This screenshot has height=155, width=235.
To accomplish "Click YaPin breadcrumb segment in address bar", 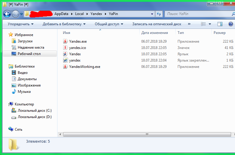I will pyautogui.click(x=113, y=14).
